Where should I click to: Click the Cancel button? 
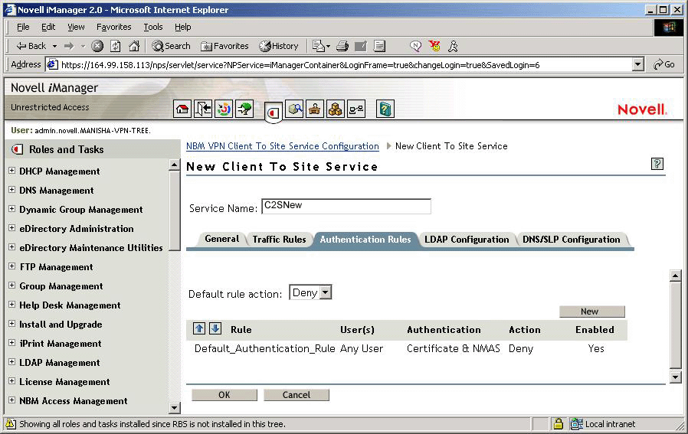pos(296,394)
